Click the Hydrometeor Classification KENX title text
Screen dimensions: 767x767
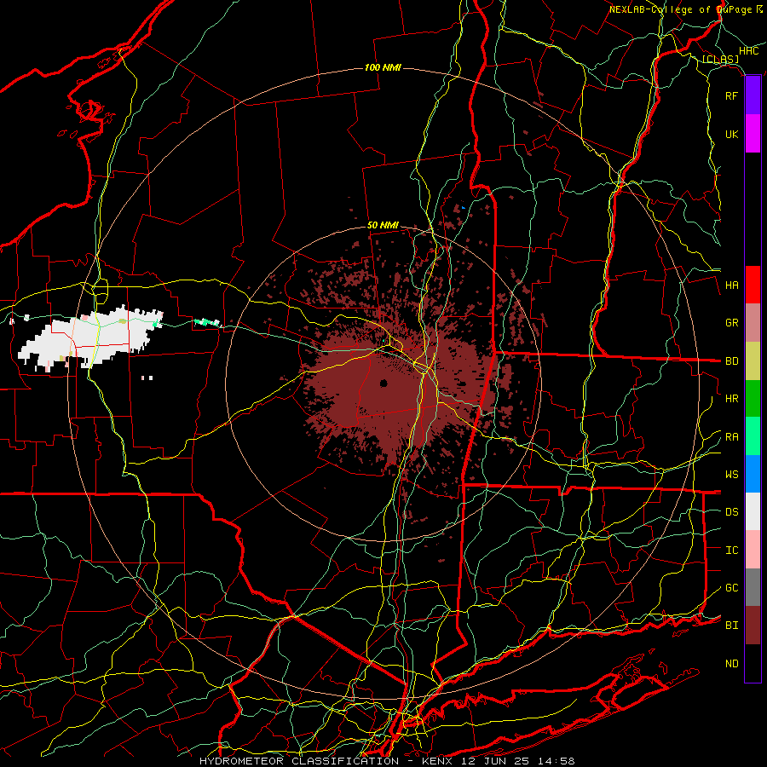pyautogui.click(x=387, y=761)
